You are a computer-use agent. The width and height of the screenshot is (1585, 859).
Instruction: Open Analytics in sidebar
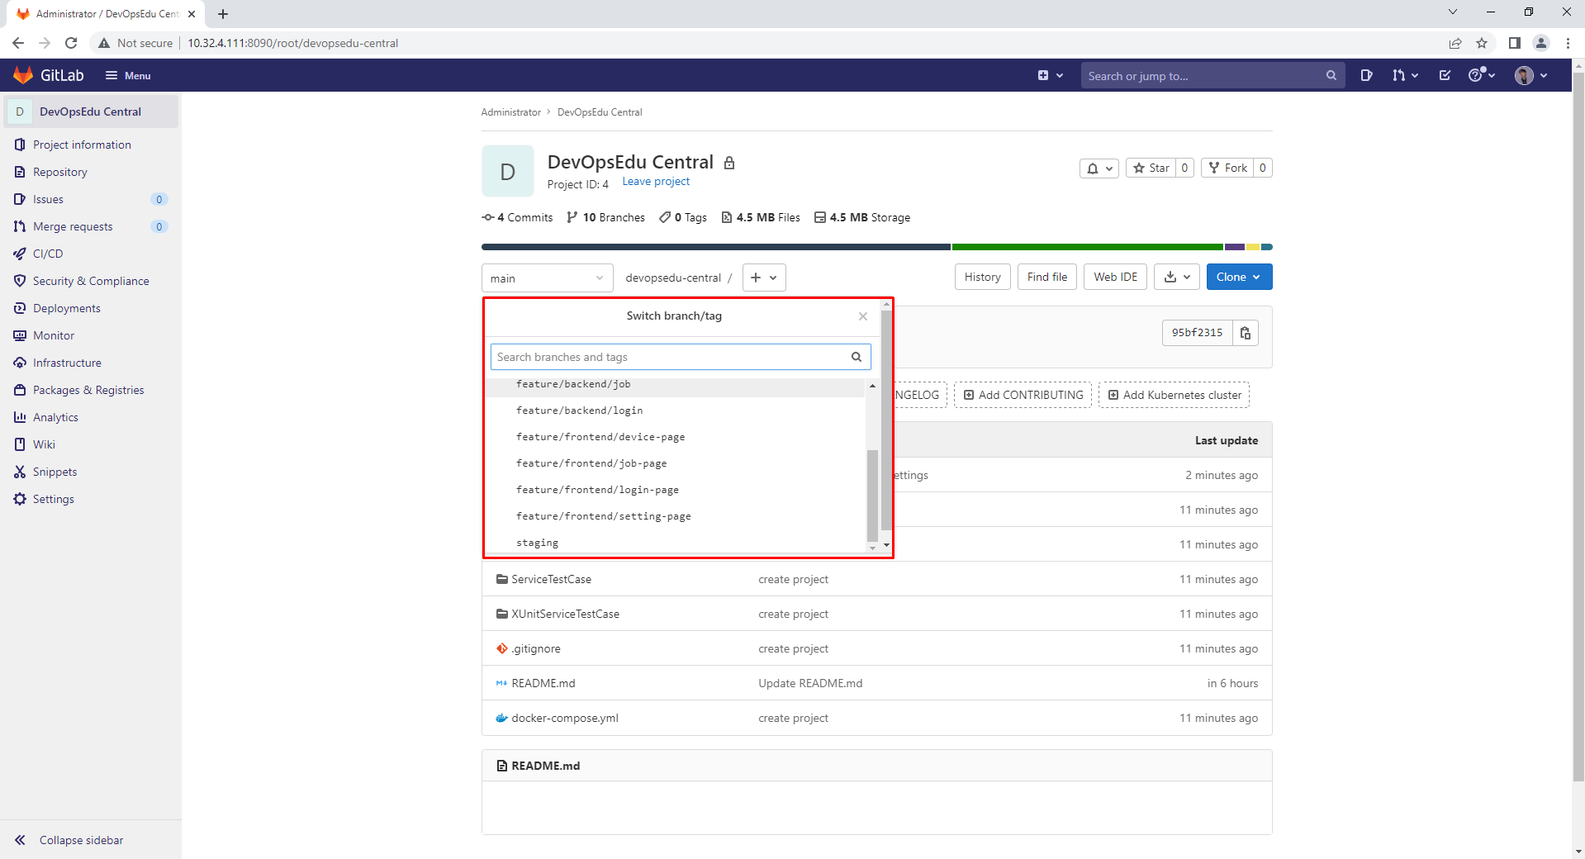[x=55, y=417]
